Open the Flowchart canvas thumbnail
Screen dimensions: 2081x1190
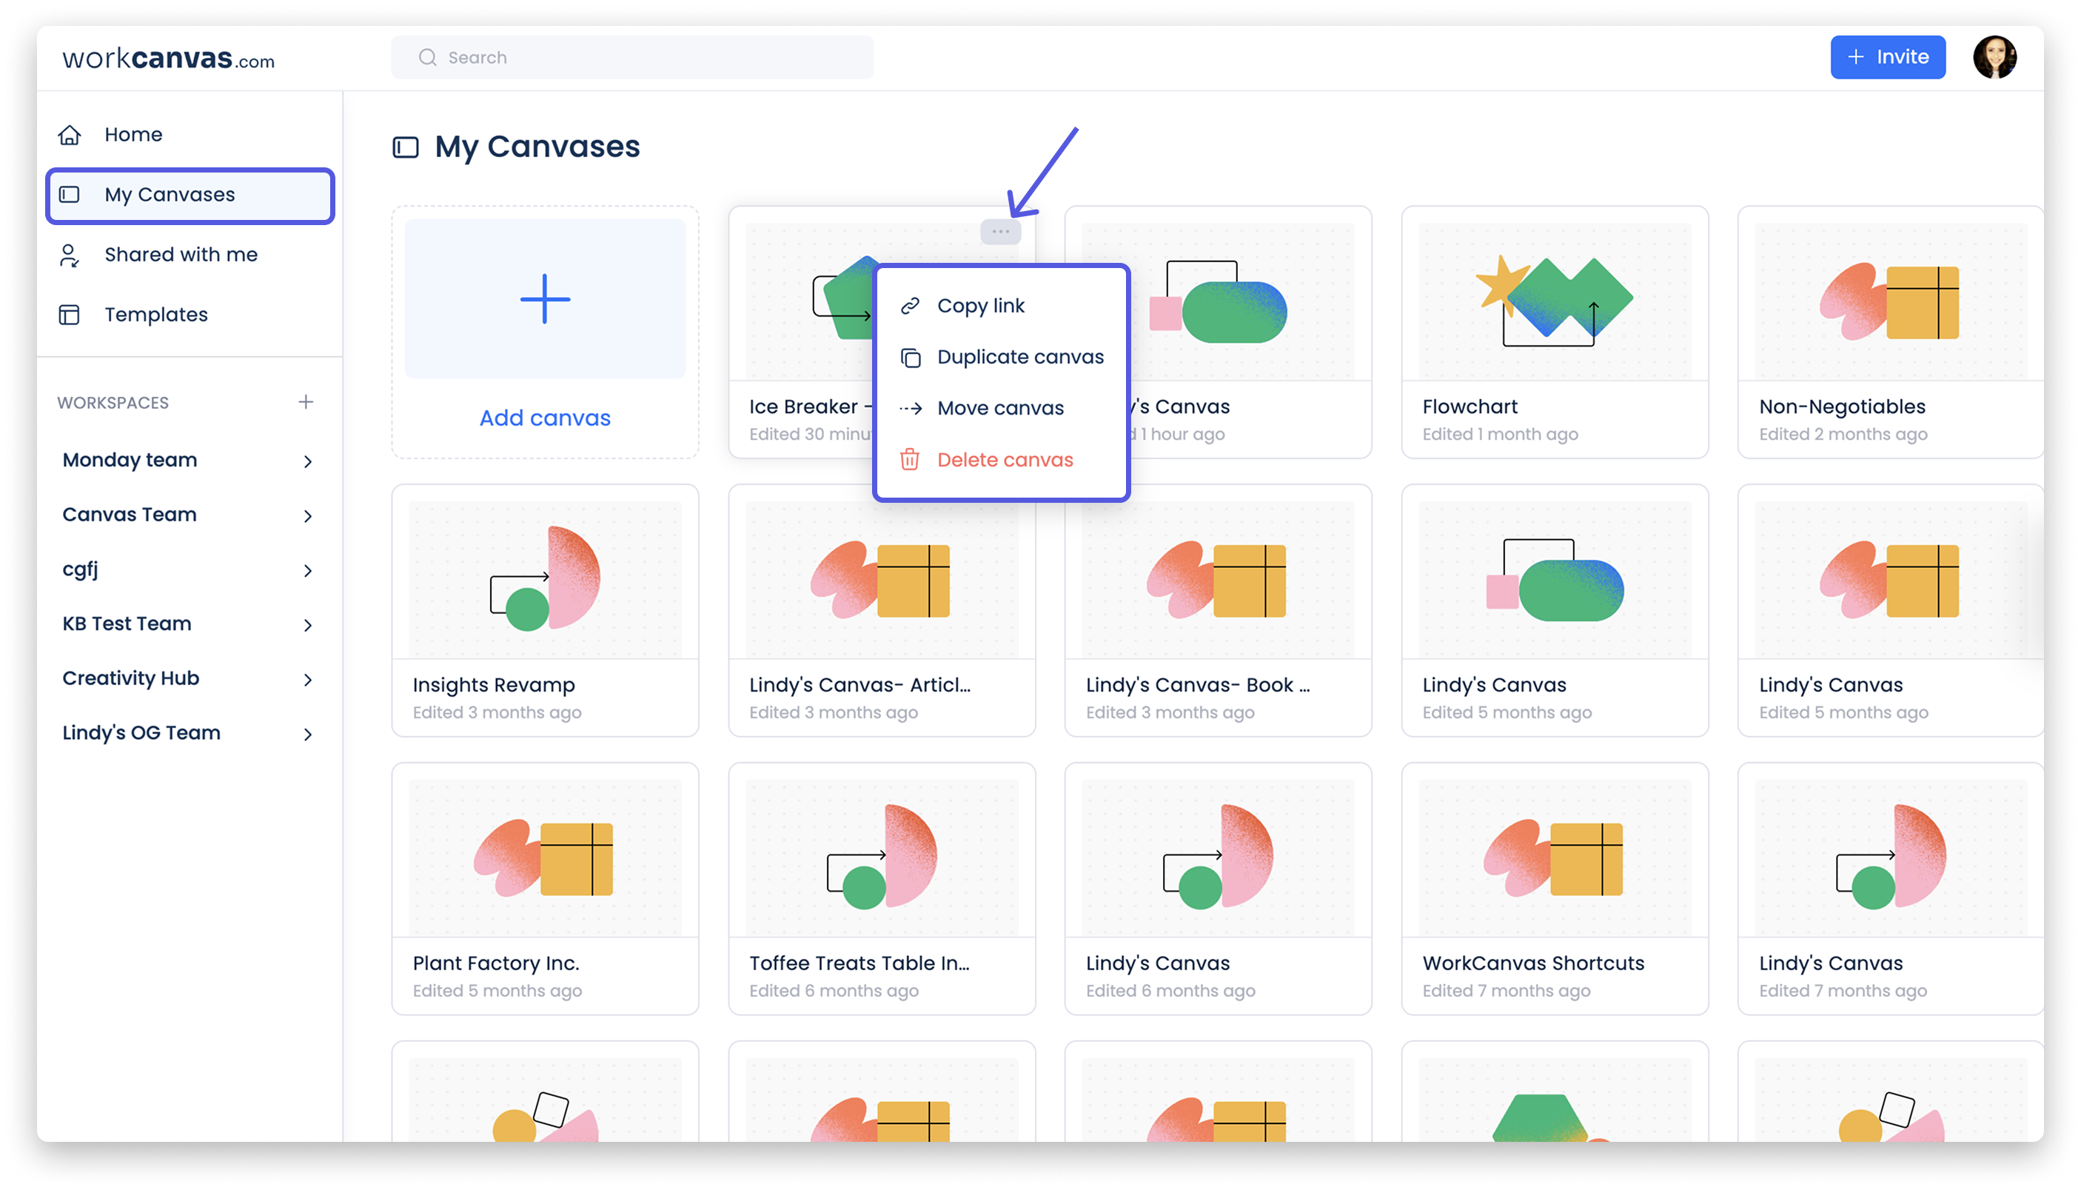point(1553,298)
